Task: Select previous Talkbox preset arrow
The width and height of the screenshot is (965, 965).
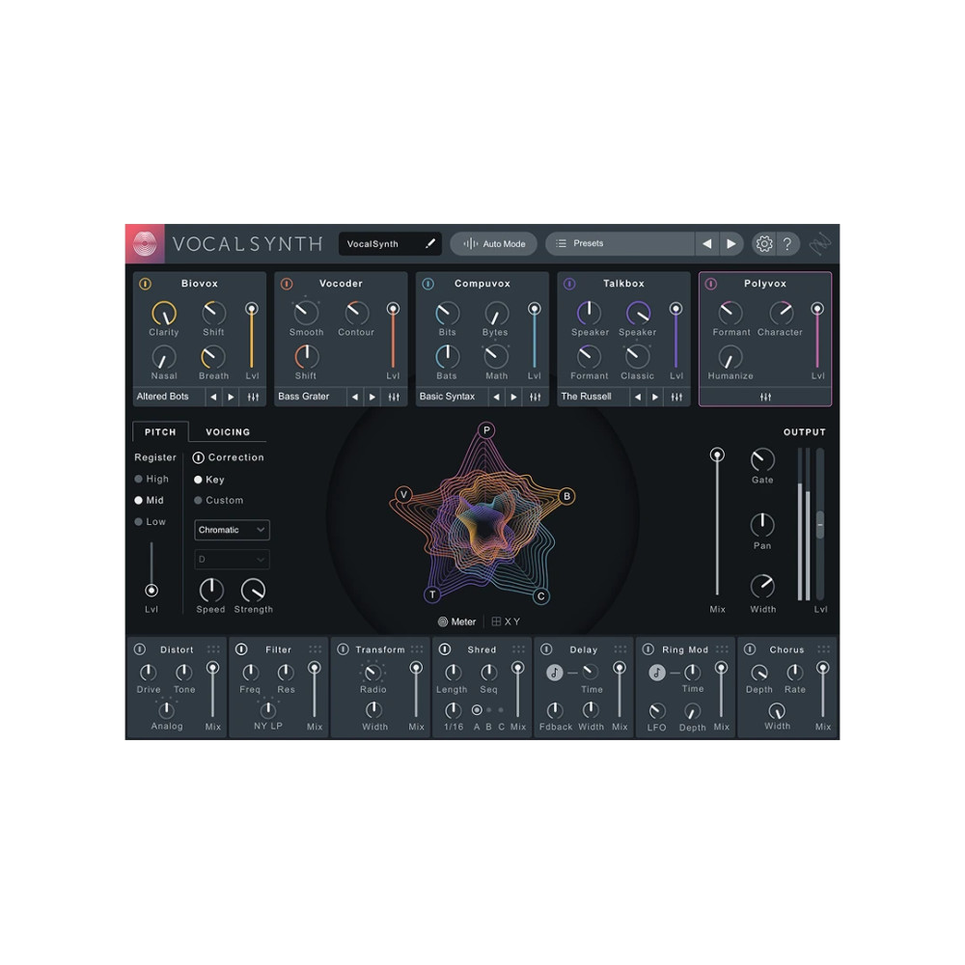Action: (x=638, y=397)
